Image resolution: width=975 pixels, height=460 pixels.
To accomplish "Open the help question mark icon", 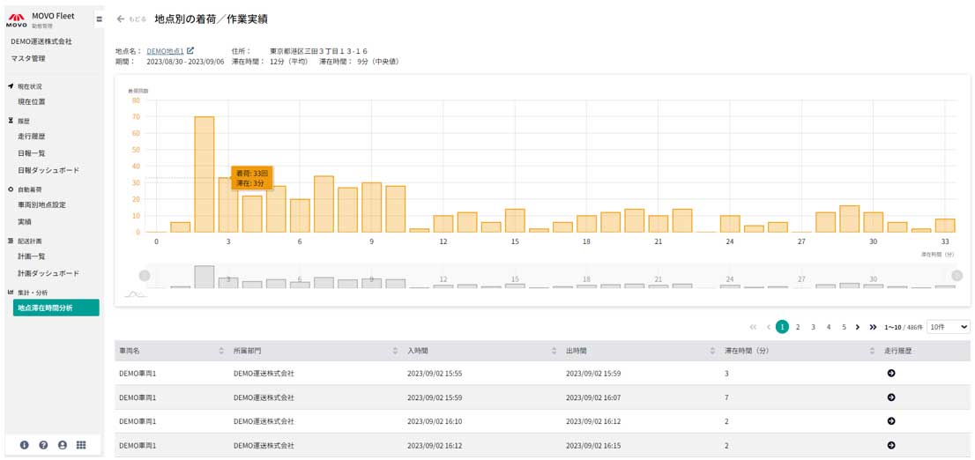I will point(43,445).
